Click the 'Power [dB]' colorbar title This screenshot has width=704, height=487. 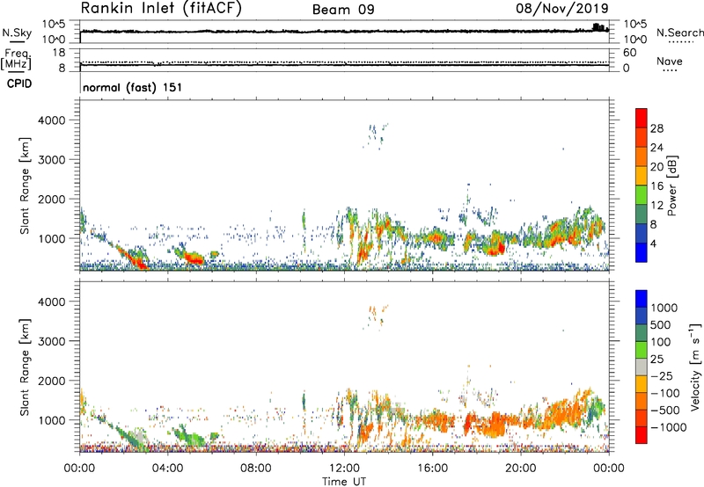[671, 185]
